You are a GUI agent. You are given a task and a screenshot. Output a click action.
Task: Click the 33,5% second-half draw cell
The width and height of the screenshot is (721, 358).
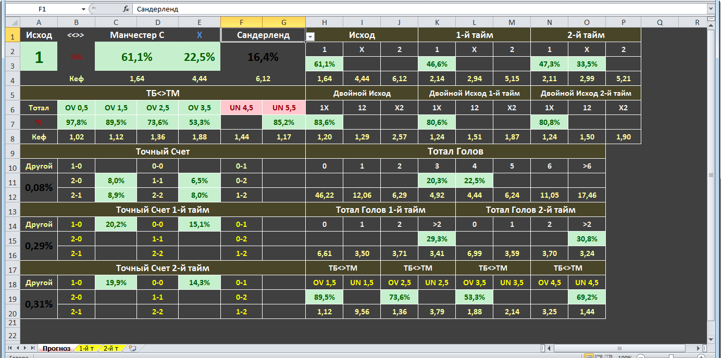587,64
